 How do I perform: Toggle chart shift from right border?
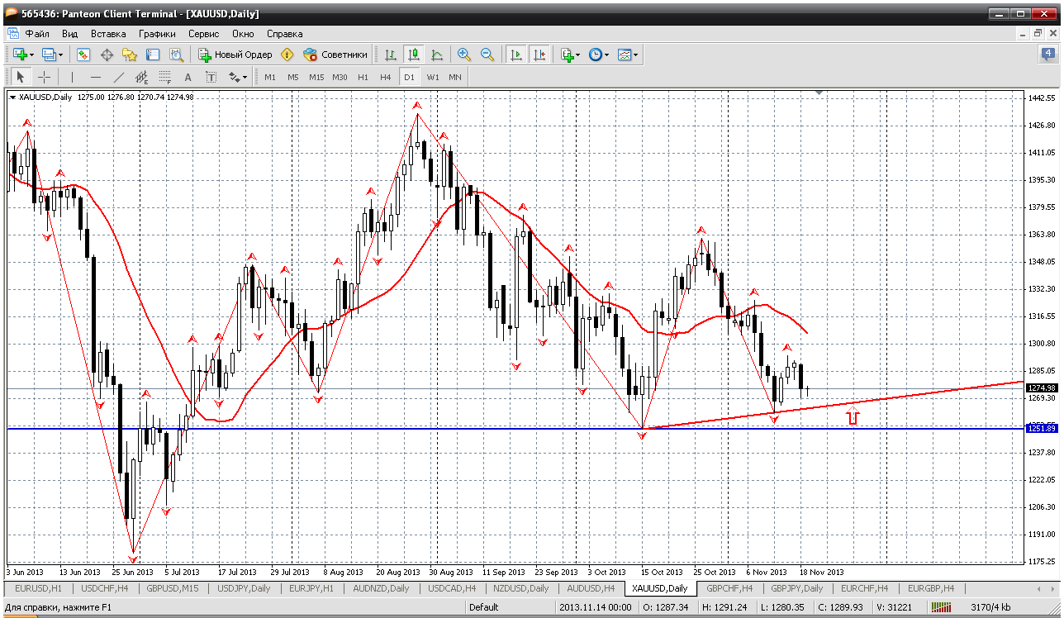click(539, 55)
